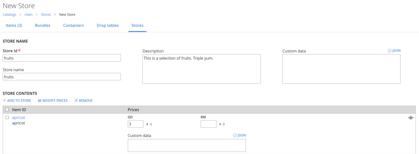Check the apricot item checkbox
The image size is (419, 154).
tap(7, 117)
